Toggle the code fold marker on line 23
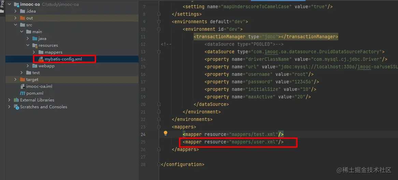 (x=159, y=127)
